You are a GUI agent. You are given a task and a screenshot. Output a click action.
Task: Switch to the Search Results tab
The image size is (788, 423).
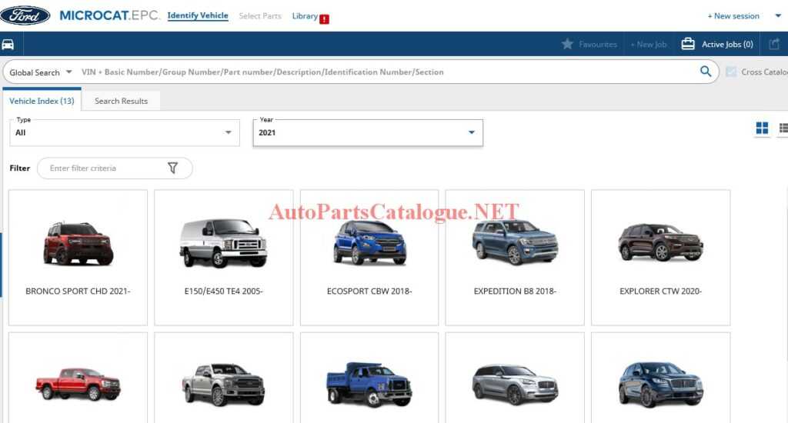[x=121, y=101]
